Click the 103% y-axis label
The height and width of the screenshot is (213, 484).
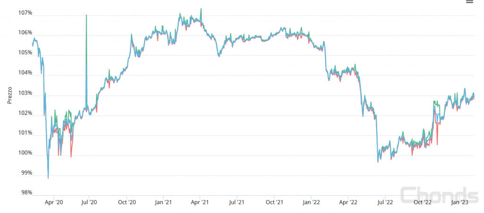pyautogui.click(x=25, y=93)
